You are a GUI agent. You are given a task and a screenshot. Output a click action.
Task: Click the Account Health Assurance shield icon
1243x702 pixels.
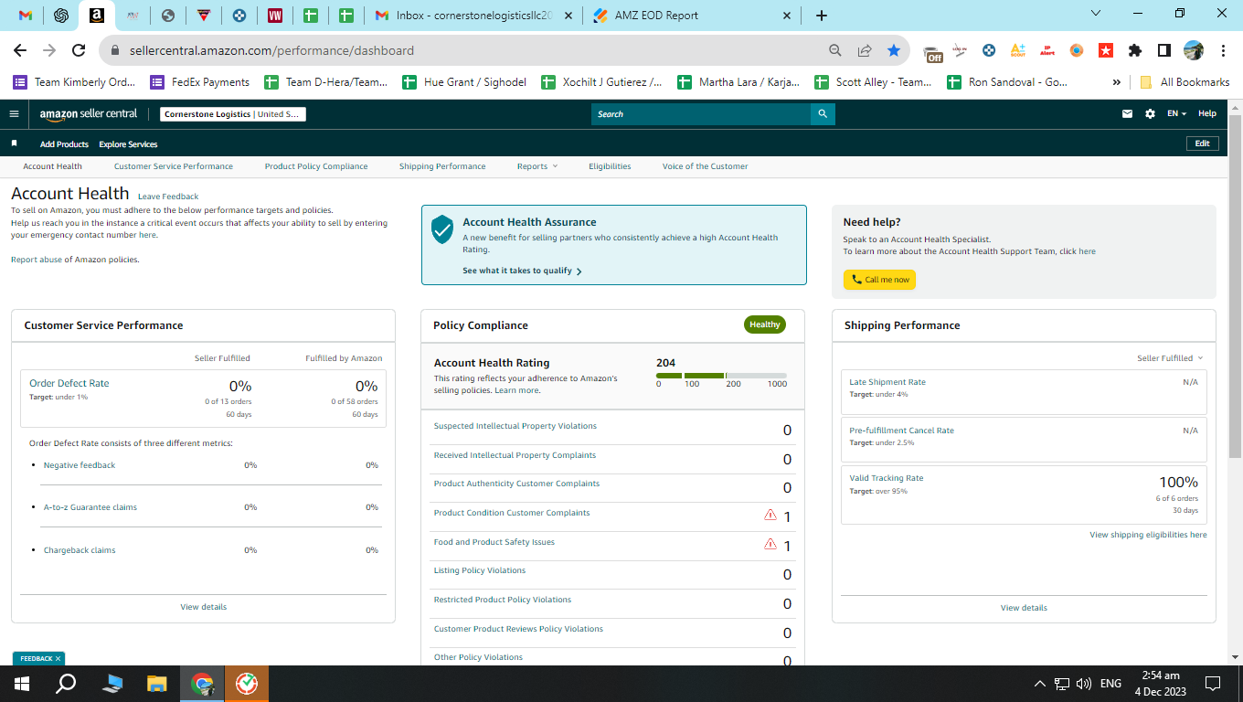(x=442, y=229)
